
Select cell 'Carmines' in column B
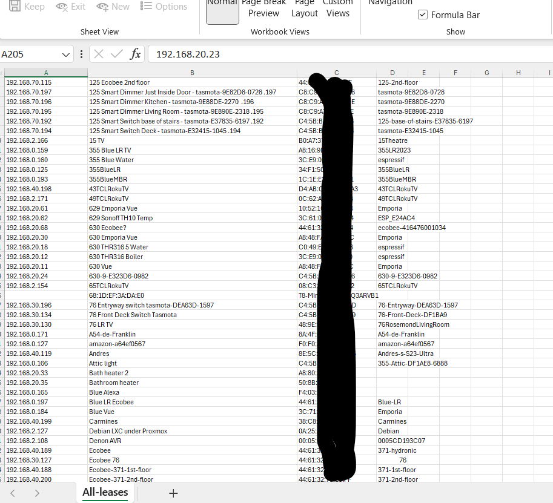pyautogui.click(x=192, y=421)
